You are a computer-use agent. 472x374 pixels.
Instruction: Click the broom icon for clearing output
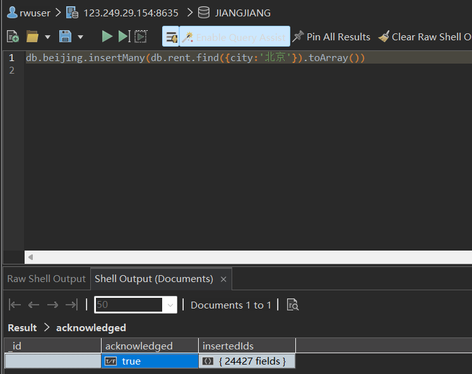[x=384, y=37]
